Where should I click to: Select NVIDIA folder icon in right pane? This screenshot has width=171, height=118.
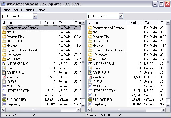90,32
